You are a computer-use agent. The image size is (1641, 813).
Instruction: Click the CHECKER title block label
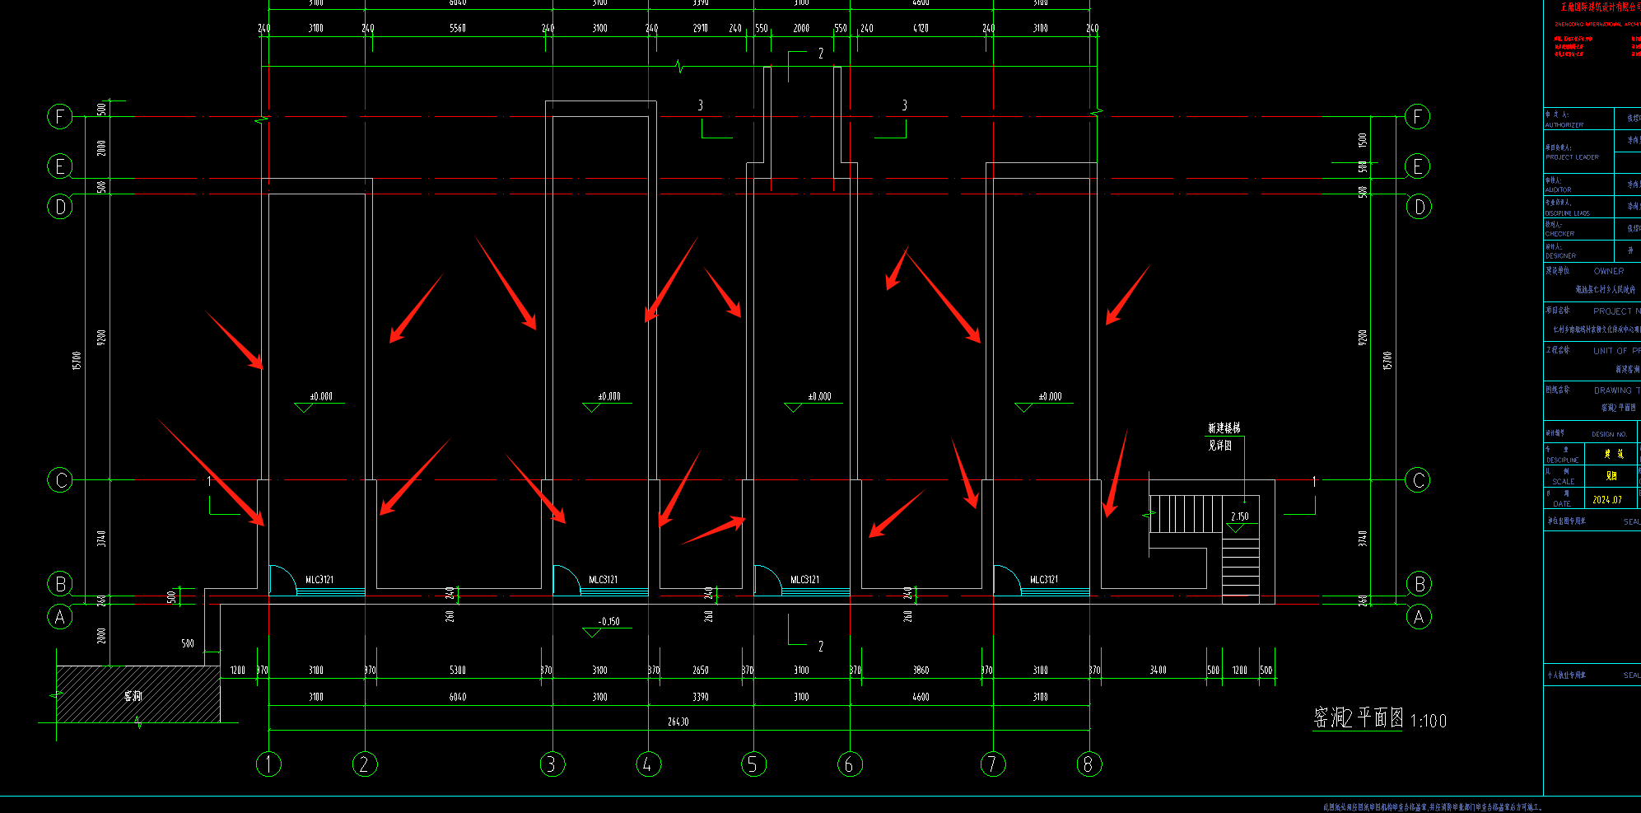pos(1559,234)
